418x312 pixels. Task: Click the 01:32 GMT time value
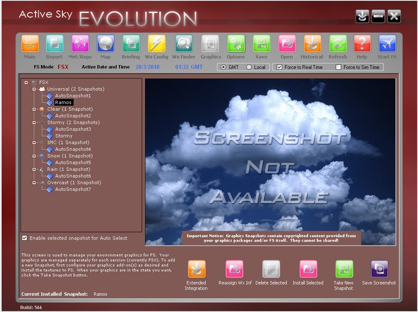click(189, 67)
